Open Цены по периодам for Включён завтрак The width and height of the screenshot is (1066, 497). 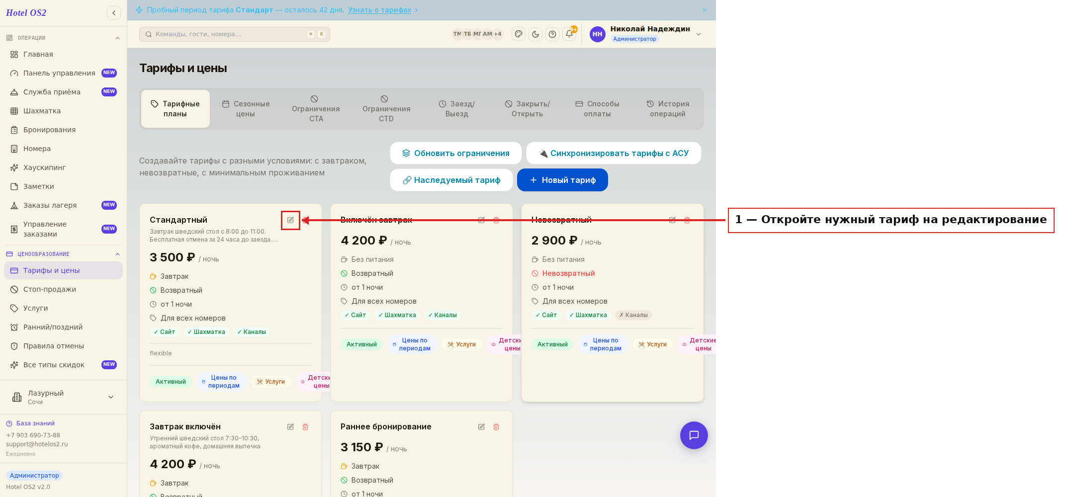pyautogui.click(x=412, y=344)
